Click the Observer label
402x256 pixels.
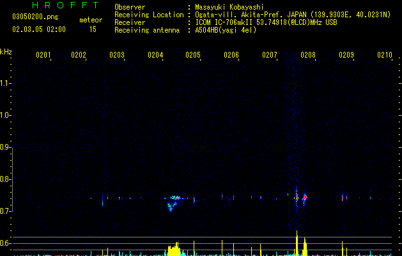click(130, 7)
